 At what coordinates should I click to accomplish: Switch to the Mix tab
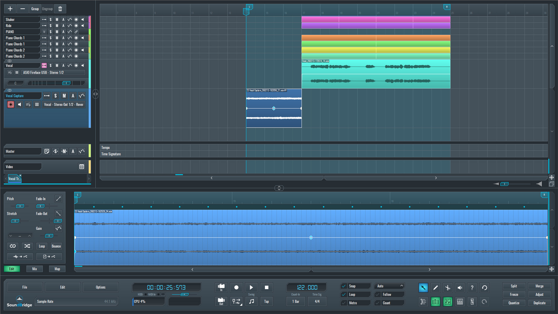click(35, 269)
